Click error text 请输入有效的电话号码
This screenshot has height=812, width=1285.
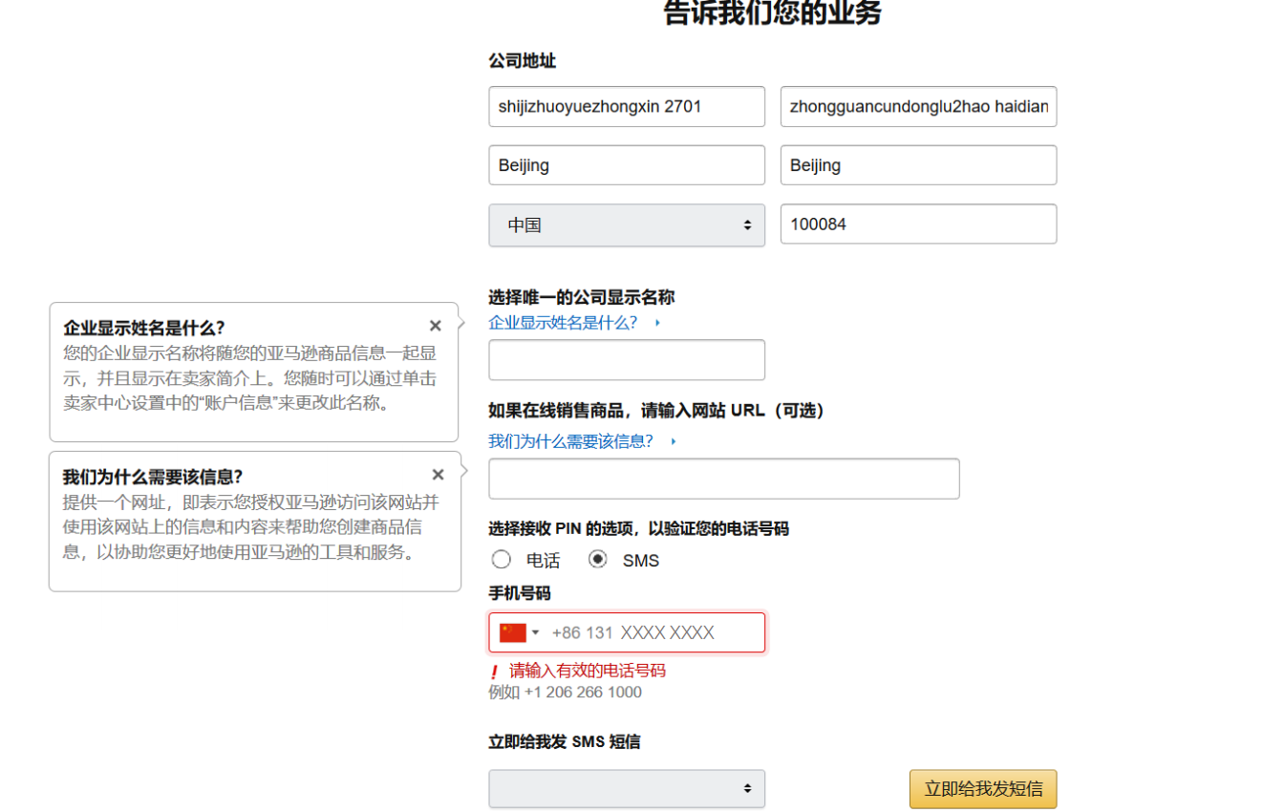[587, 671]
